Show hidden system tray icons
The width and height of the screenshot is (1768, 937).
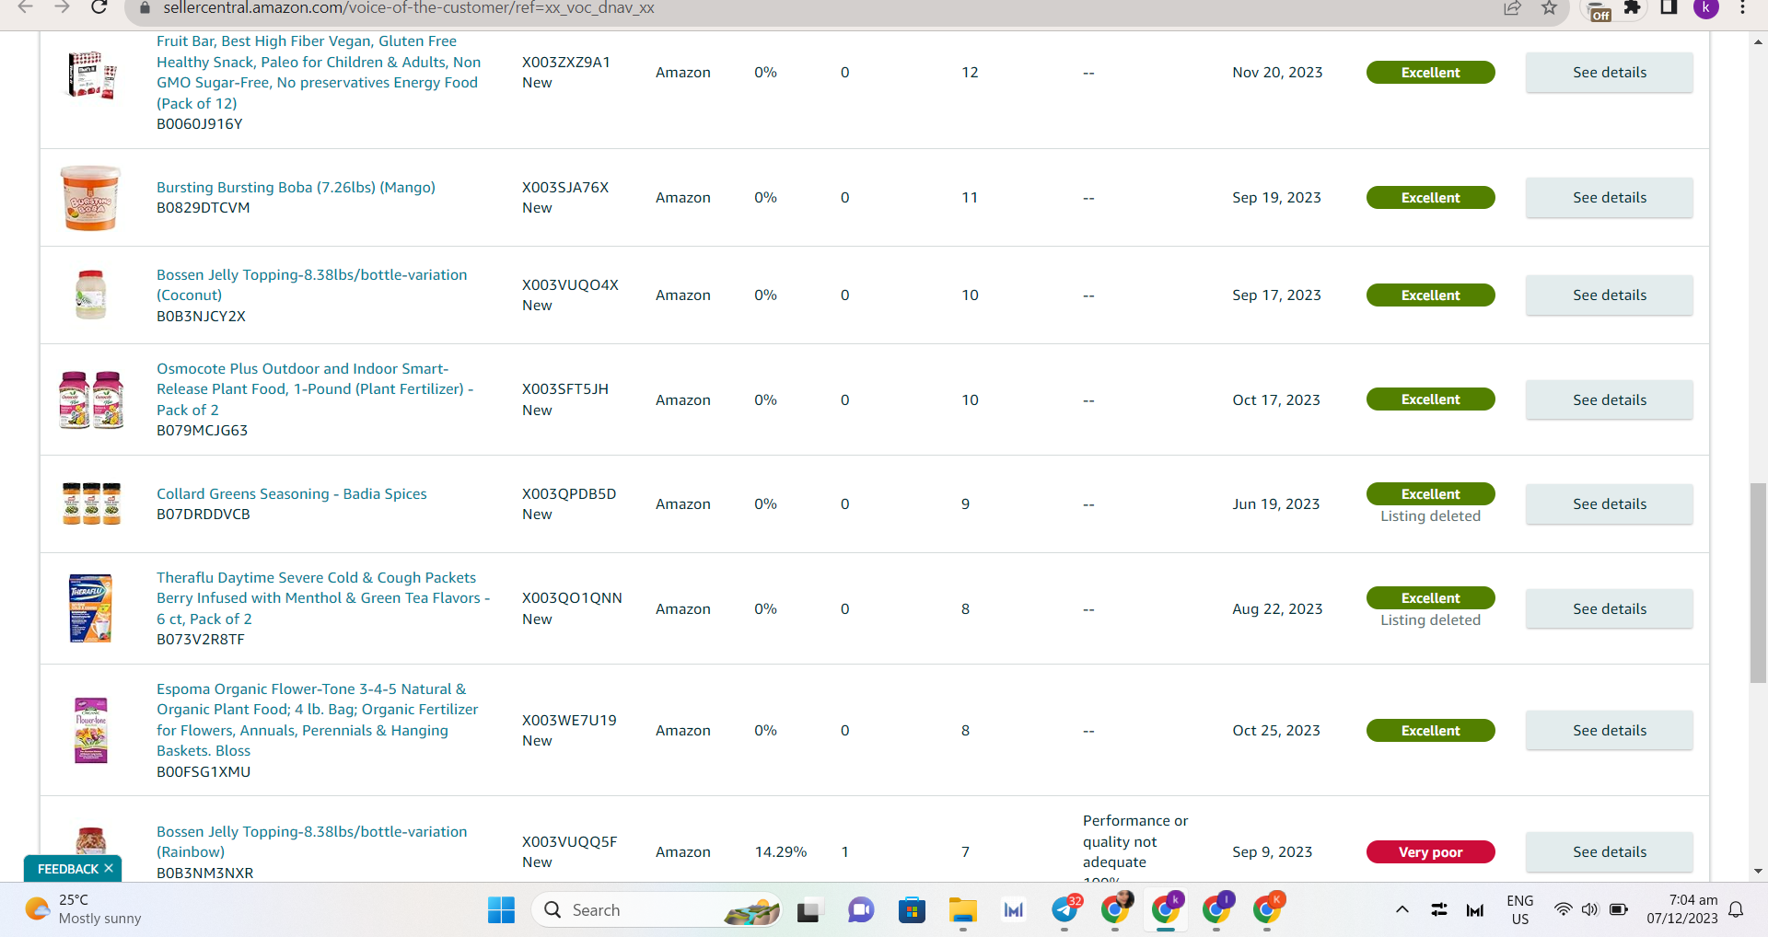[x=1402, y=910]
